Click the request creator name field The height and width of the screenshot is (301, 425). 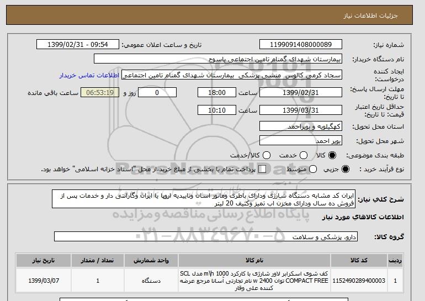click(x=232, y=75)
